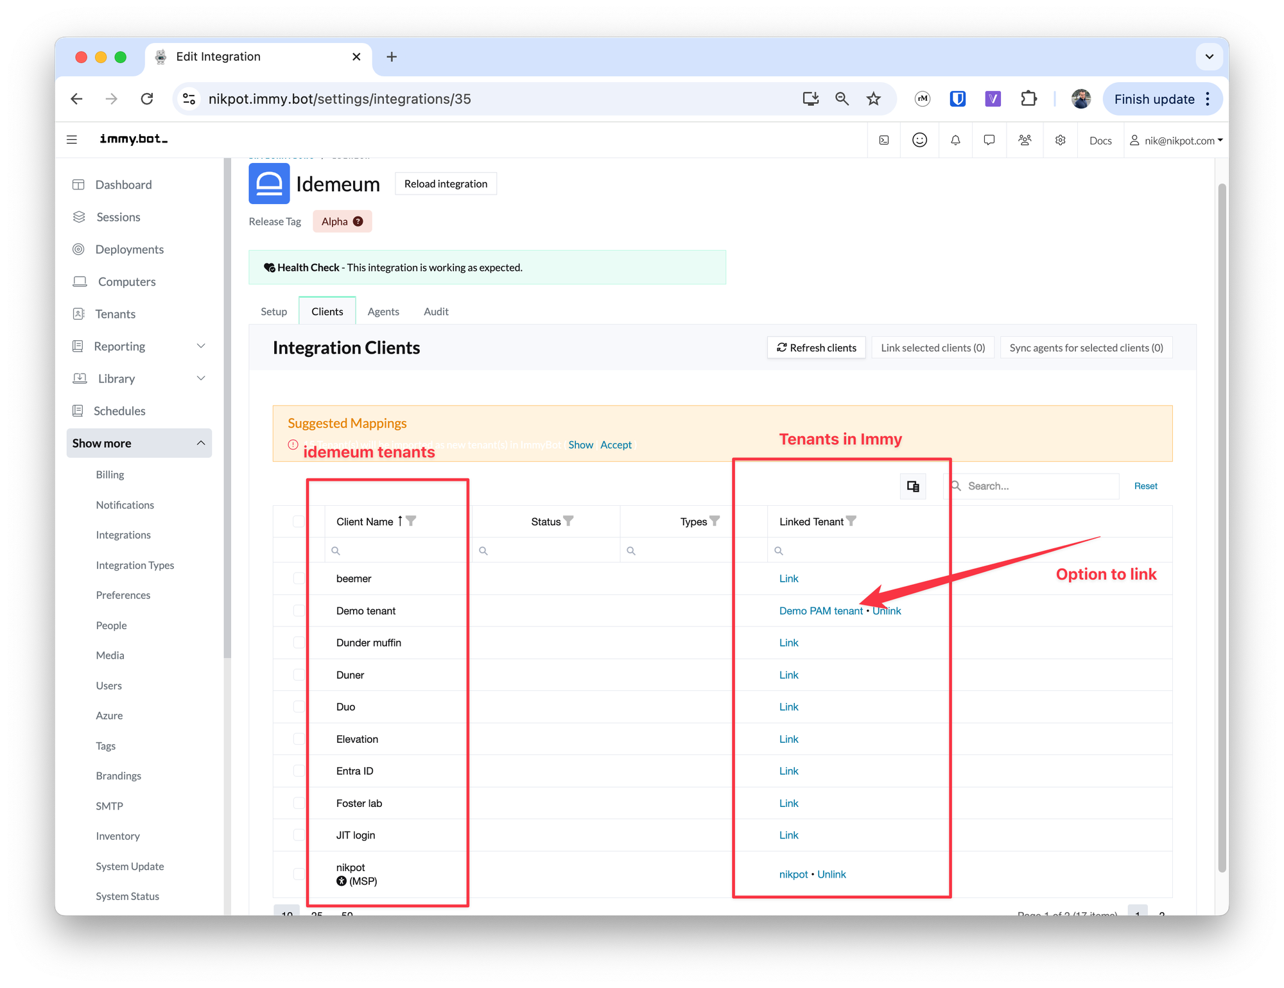The height and width of the screenshot is (988, 1284).
Task: Switch to the Clients tab
Action: [x=327, y=311]
